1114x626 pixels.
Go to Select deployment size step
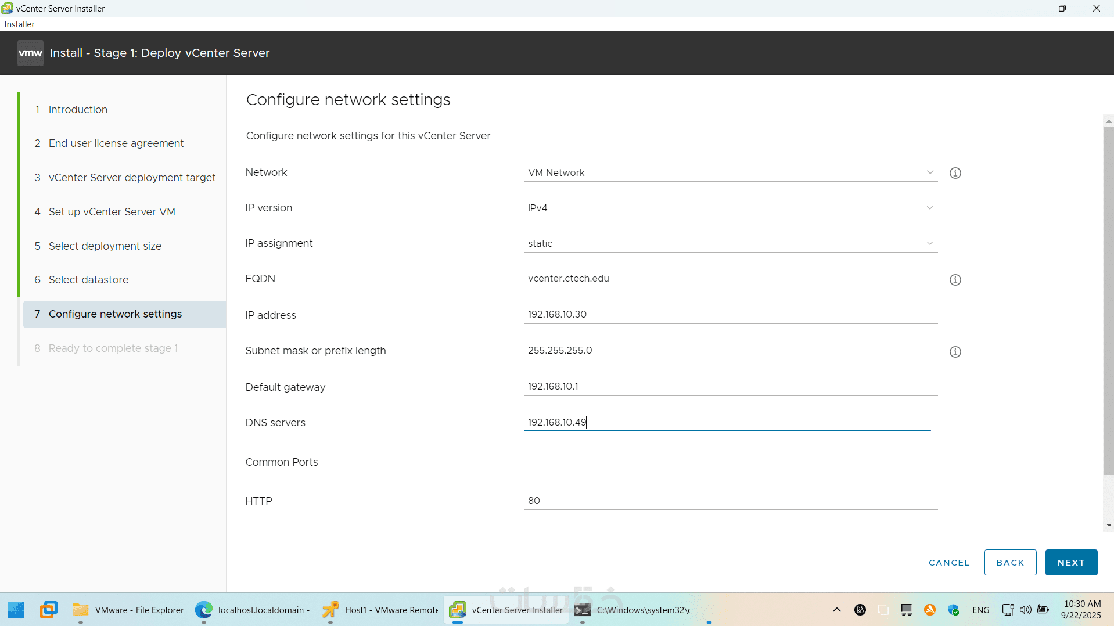point(105,246)
